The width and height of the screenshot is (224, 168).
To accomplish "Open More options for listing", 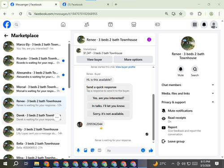I will click(133, 60).
